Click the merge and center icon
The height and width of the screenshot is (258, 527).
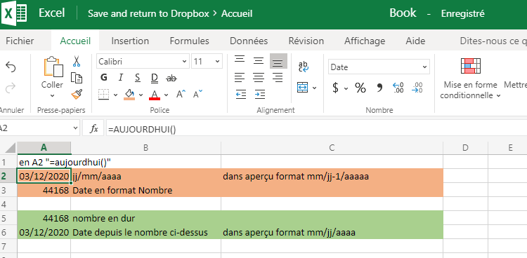(302, 88)
